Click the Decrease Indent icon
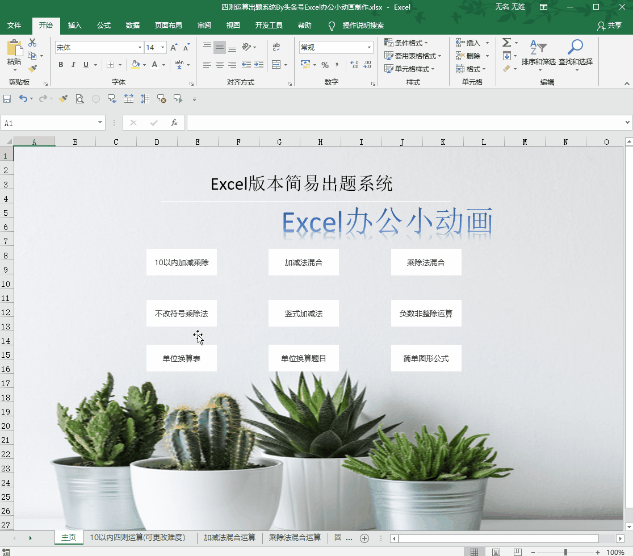Image resolution: width=633 pixels, height=556 pixels. pos(246,65)
